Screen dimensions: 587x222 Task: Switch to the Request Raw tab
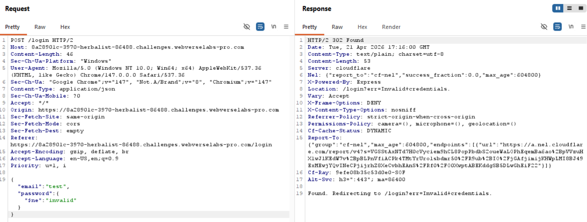40,27
